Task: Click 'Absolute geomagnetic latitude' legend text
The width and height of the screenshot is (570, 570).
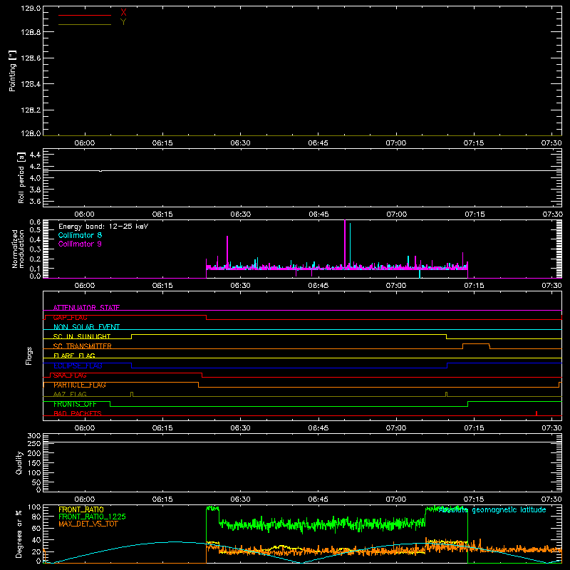Action: point(492,510)
